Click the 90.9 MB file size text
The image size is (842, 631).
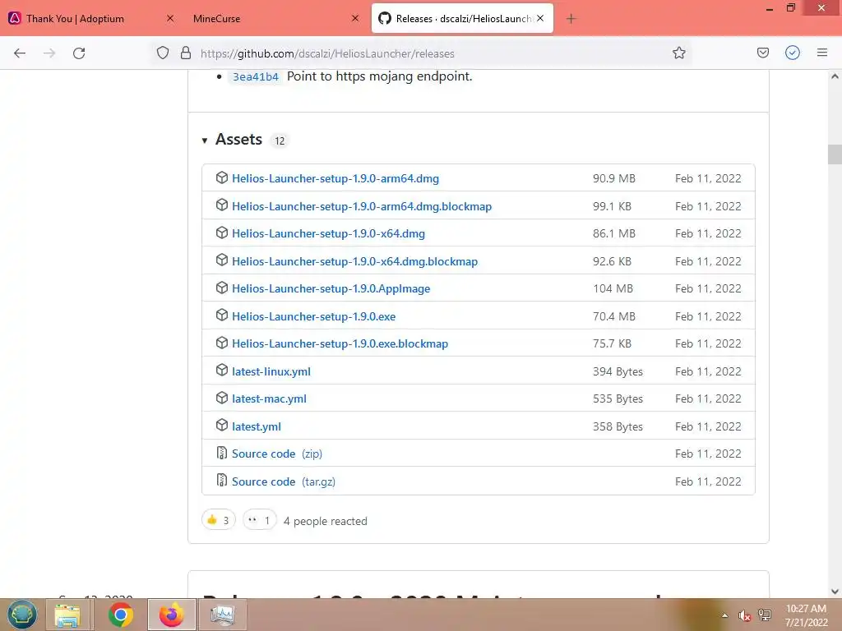tap(613, 178)
